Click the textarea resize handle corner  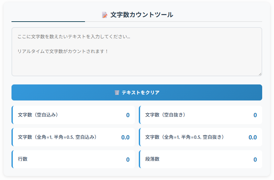click(260, 74)
